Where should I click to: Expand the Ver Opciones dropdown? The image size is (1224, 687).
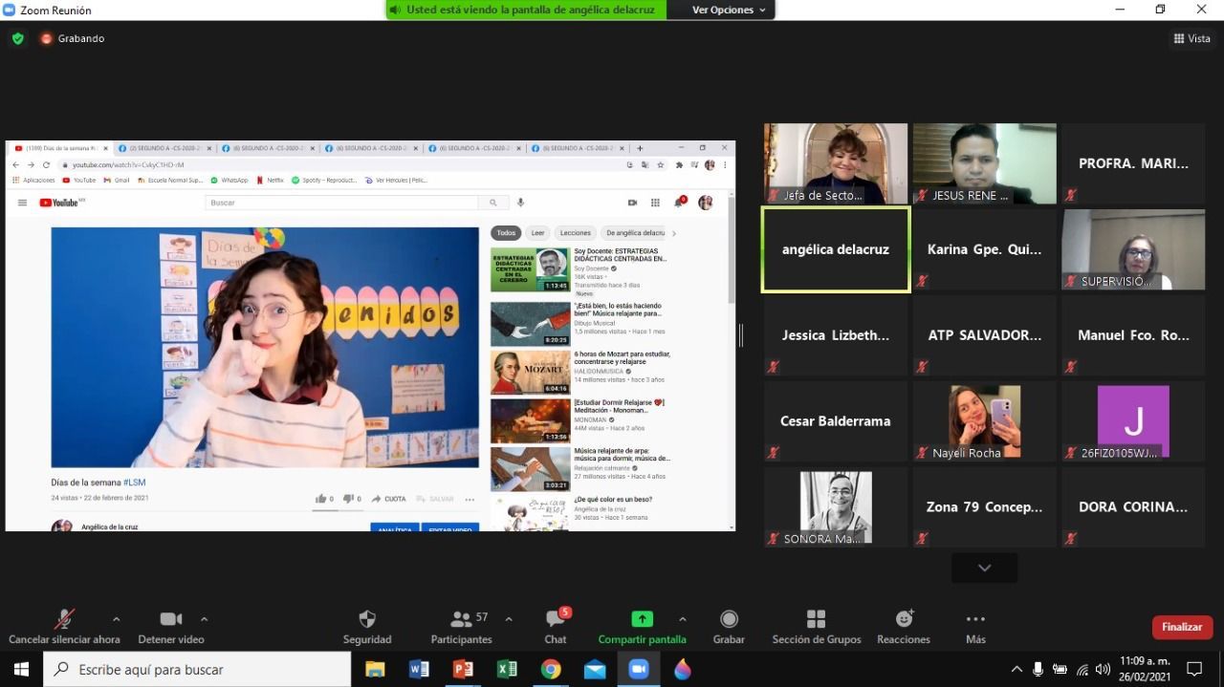coord(729,10)
